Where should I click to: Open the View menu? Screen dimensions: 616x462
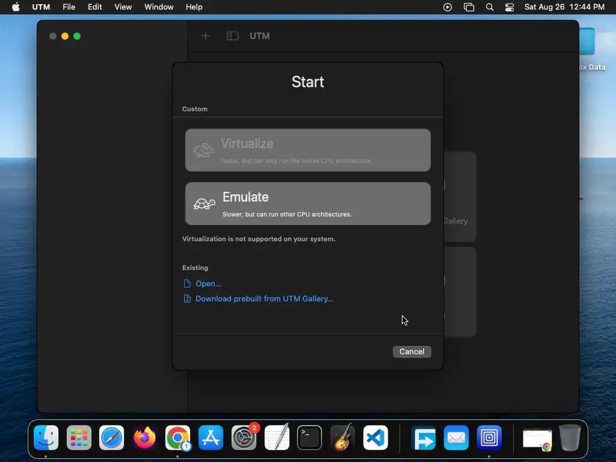123,7
